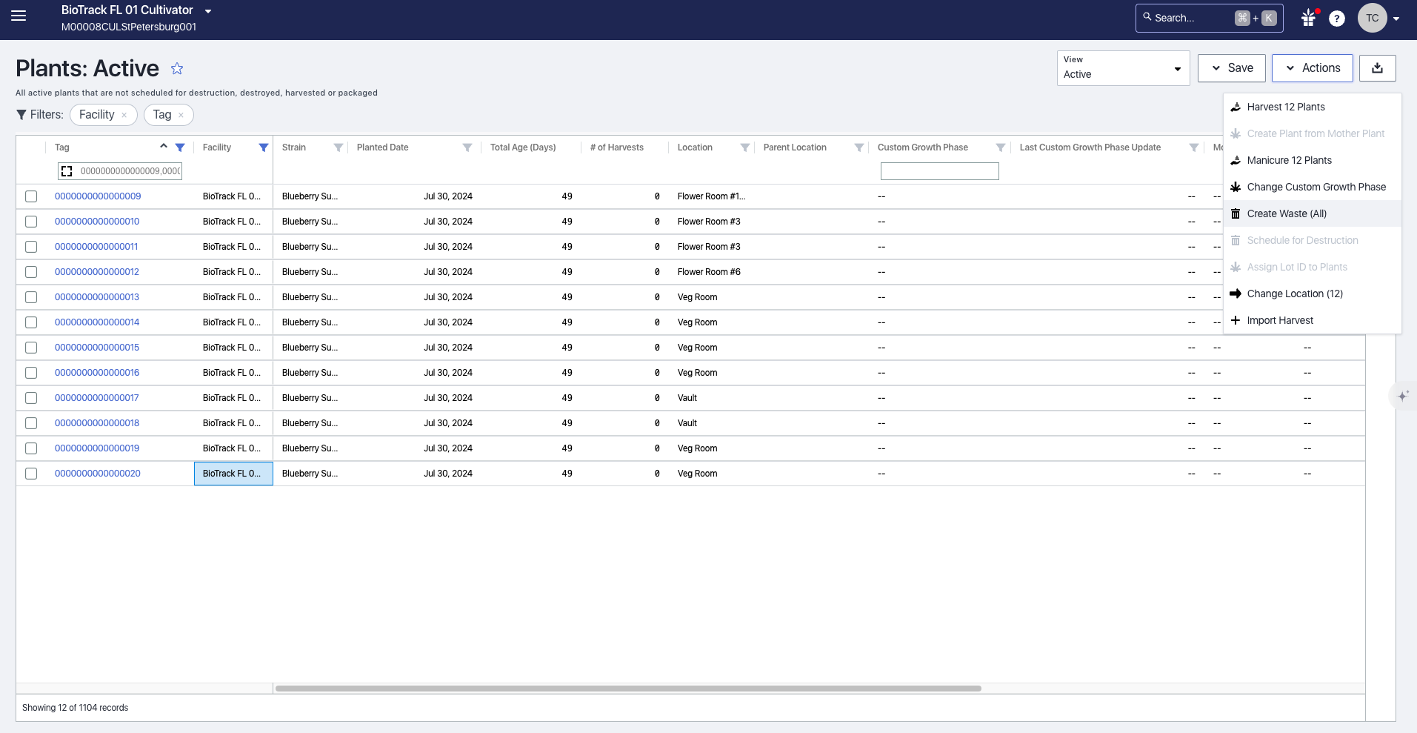
Task: Click the Strain column filter icon
Action: (x=339, y=147)
